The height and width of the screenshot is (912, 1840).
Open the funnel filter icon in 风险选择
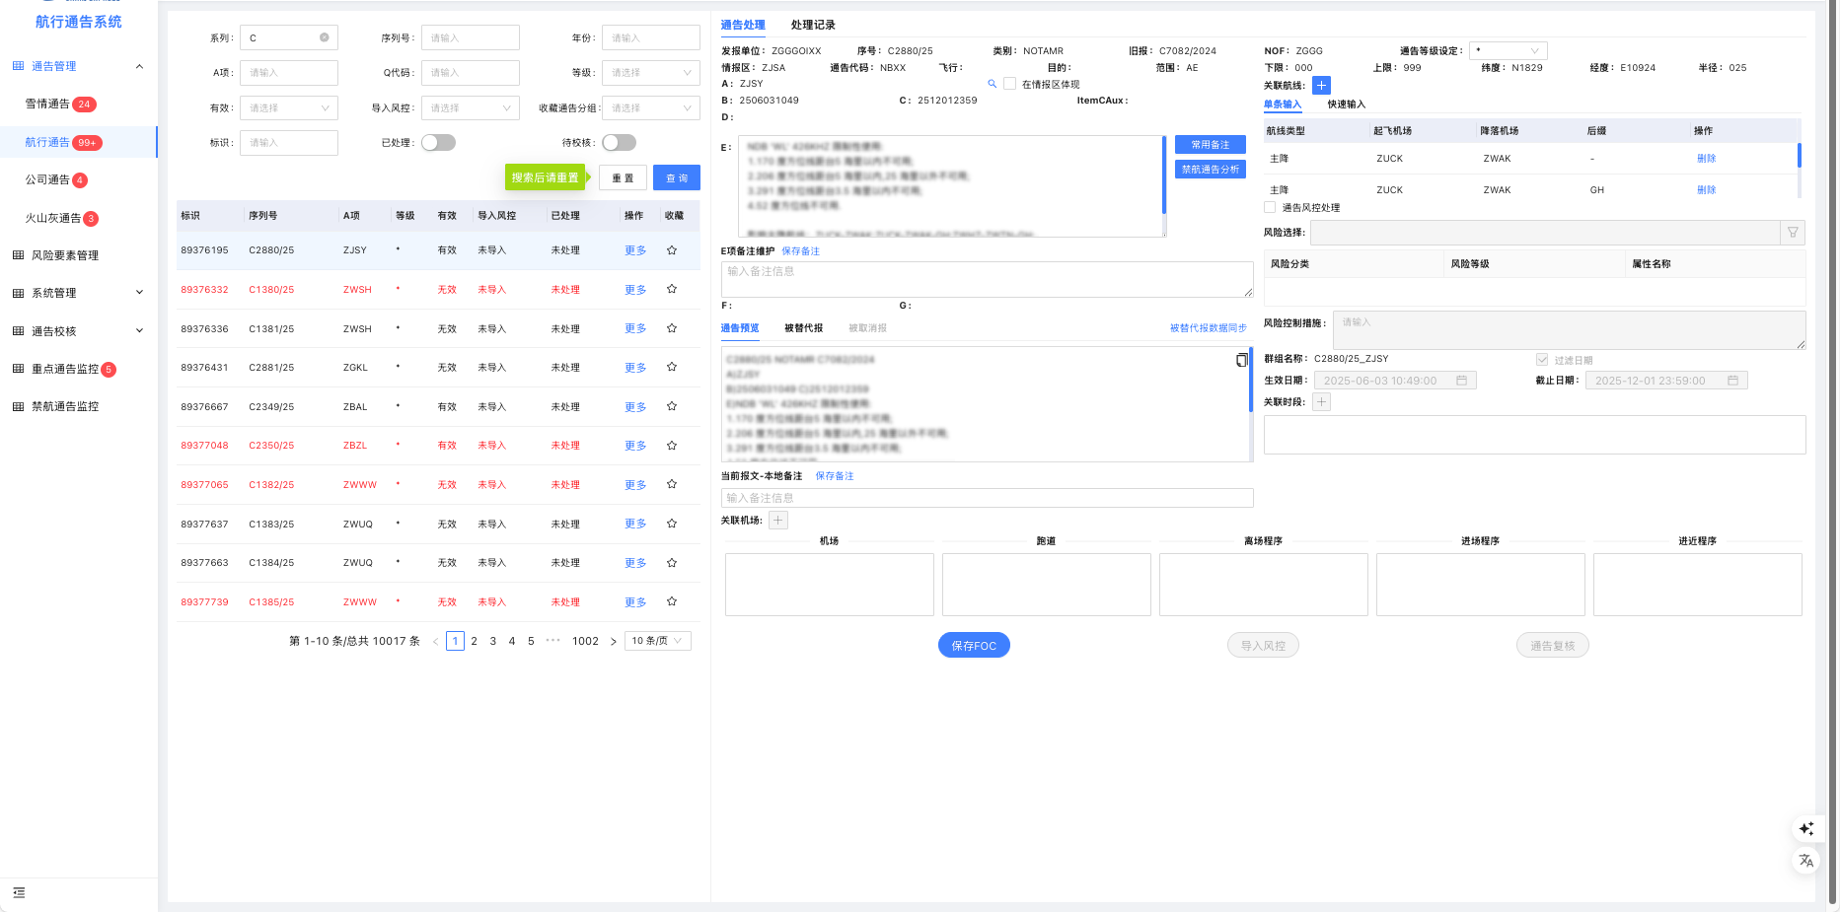[1792, 233]
